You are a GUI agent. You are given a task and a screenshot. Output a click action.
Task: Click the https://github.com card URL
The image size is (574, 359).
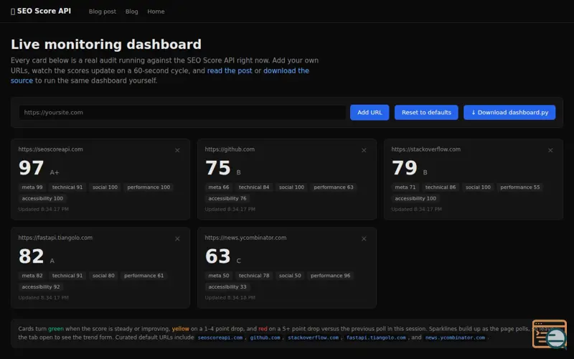coord(230,149)
